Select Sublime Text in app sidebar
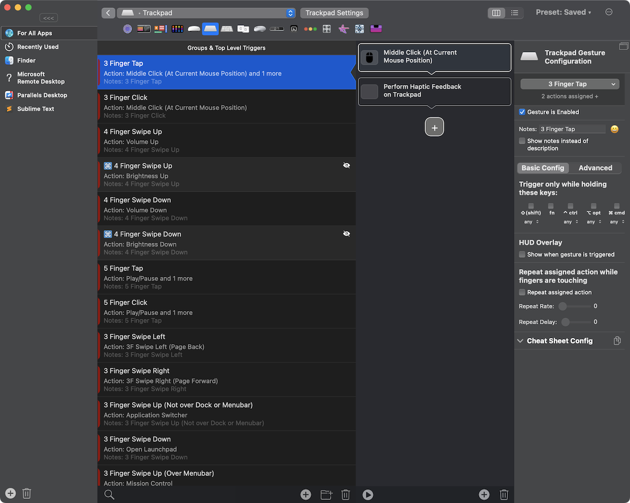 tap(35, 109)
